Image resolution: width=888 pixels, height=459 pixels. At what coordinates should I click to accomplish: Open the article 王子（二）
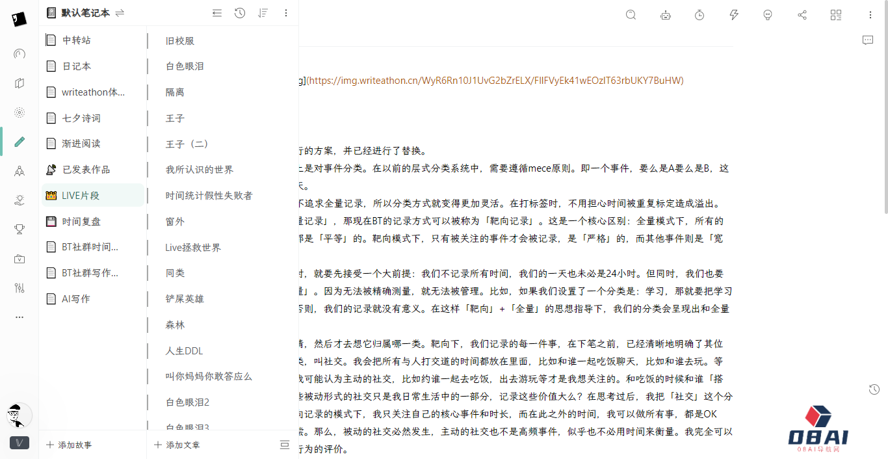187,144
